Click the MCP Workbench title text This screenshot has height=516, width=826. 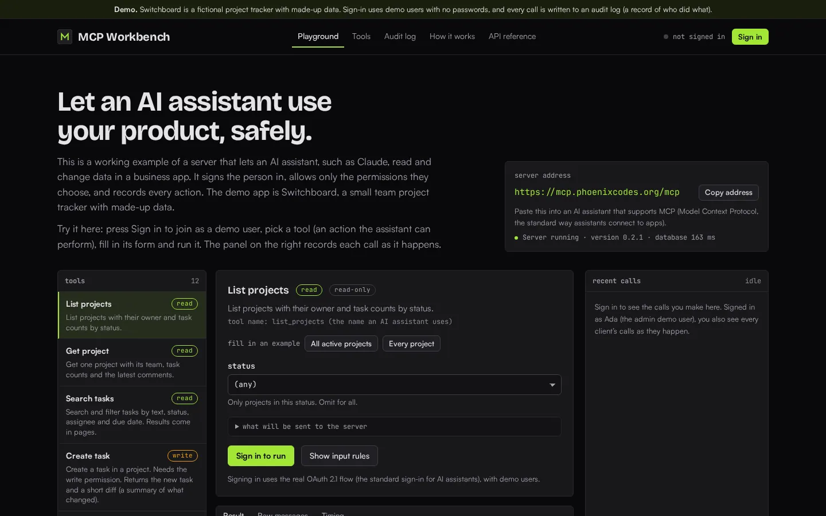pyautogui.click(x=124, y=37)
